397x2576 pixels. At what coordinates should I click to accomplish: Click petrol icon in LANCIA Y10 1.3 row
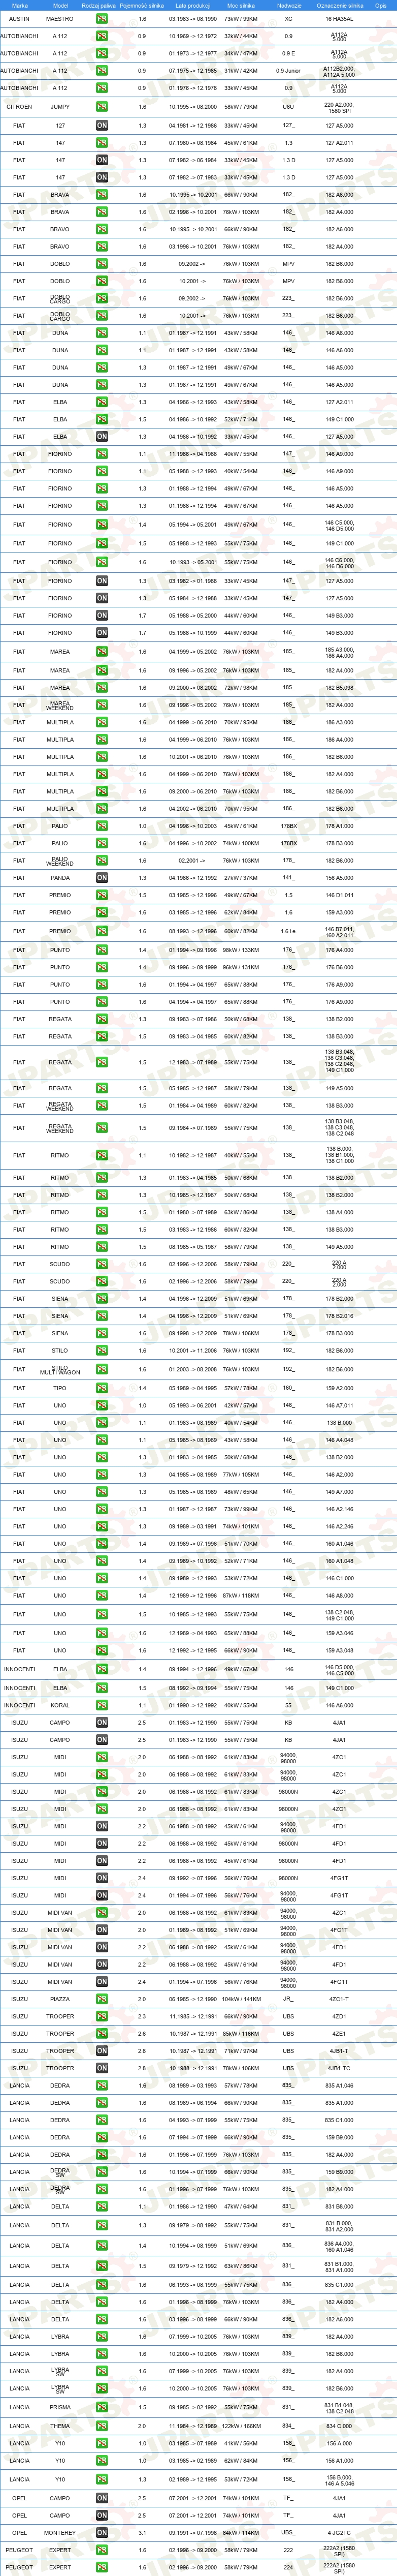coord(102,2479)
